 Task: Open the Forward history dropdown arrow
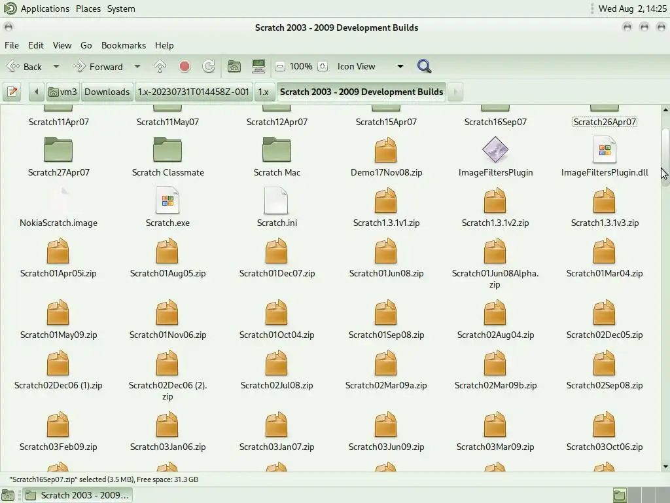[137, 66]
